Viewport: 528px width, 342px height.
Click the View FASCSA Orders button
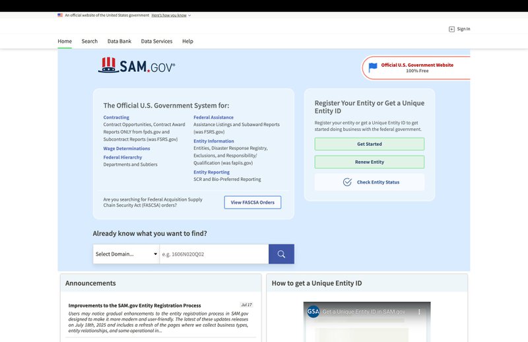pyautogui.click(x=253, y=203)
